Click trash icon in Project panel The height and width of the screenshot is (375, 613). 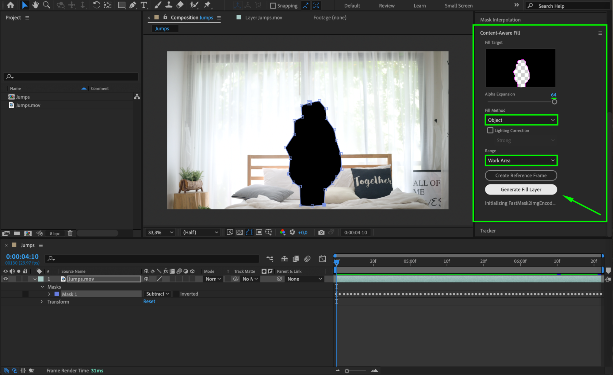pos(70,233)
